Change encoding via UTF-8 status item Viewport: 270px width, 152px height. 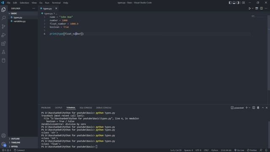point(198,150)
